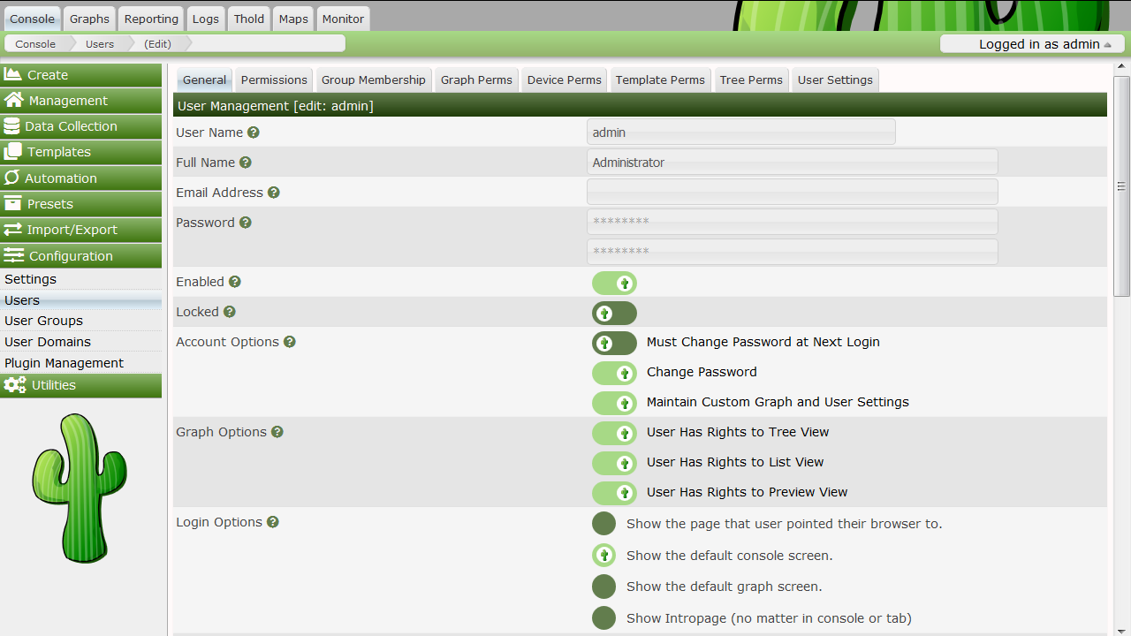Image resolution: width=1131 pixels, height=636 pixels.
Task: Click the help icon beside Account Options
Action: click(x=289, y=342)
